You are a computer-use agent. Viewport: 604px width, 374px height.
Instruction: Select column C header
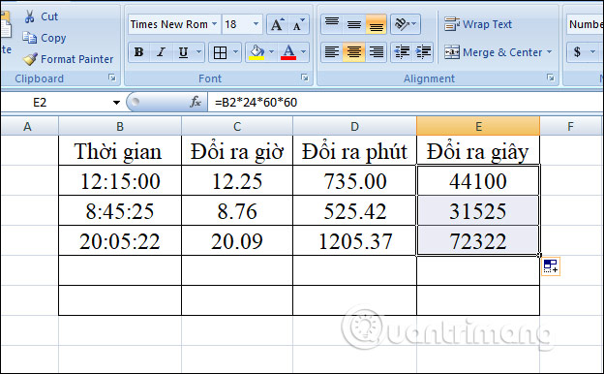pos(237,126)
